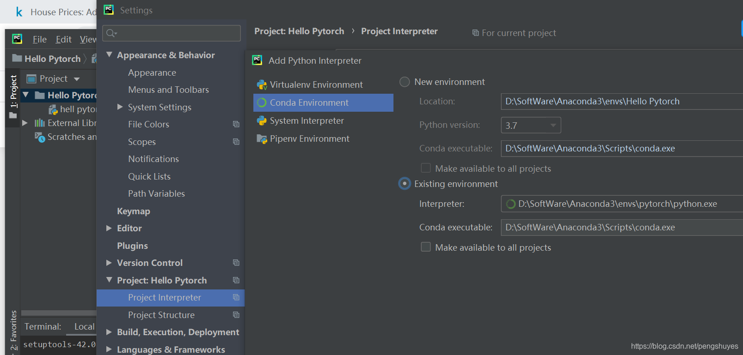Click Conda executable field under New environment
Screen dimensions: 743x355
tap(622, 148)
